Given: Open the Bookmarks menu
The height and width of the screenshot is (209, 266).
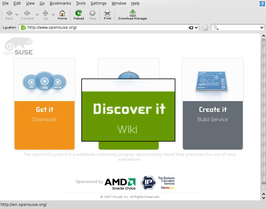Looking at the screenshot, I should [60, 3].
